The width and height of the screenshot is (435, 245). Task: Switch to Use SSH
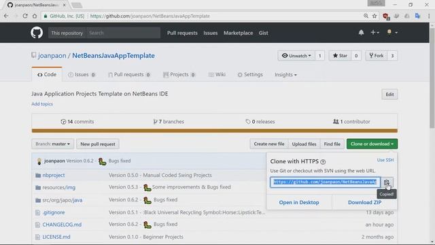click(385, 160)
